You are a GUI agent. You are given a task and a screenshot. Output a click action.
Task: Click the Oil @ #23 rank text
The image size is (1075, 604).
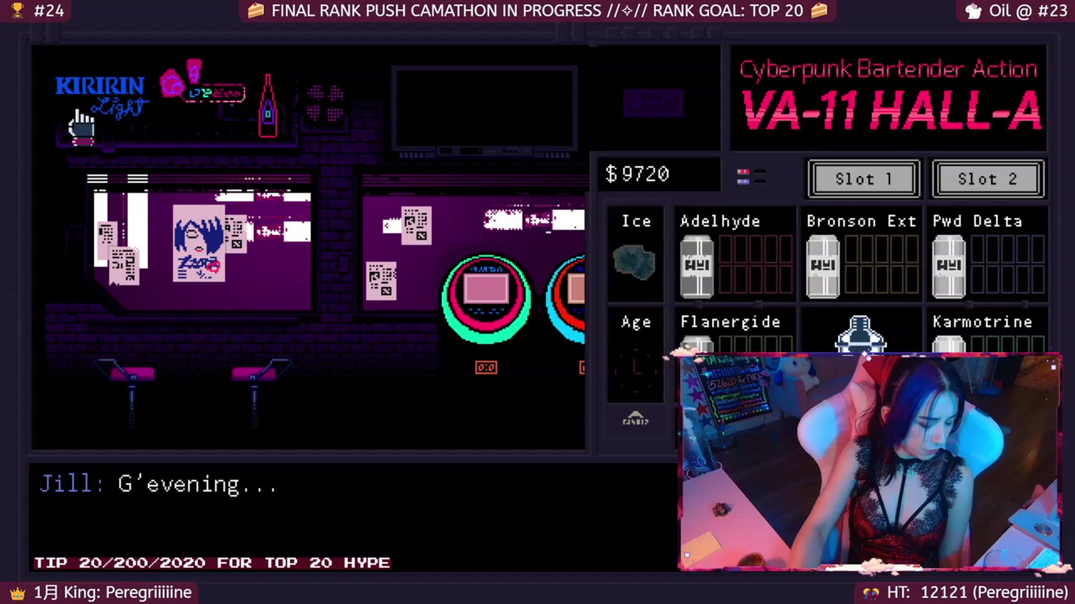click(1028, 11)
